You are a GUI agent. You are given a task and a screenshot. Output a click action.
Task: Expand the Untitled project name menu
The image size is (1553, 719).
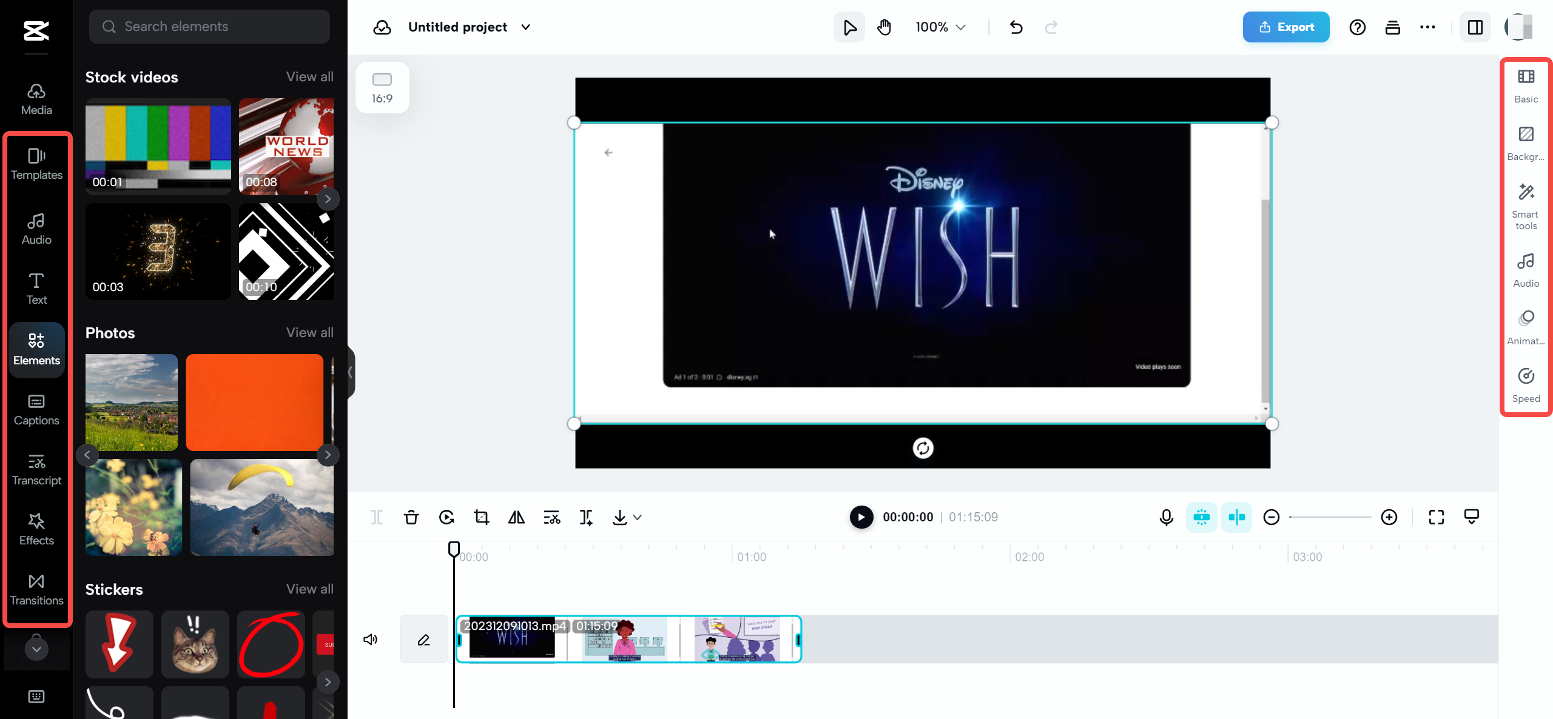click(527, 27)
